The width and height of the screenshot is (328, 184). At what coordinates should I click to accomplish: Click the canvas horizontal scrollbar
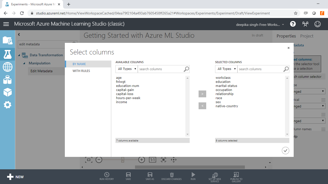click(190, 167)
